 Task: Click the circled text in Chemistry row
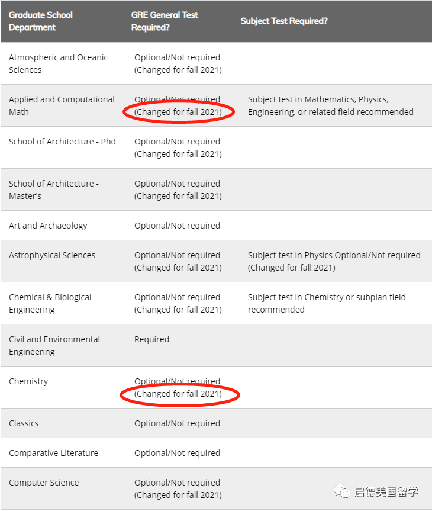point(178,394)
